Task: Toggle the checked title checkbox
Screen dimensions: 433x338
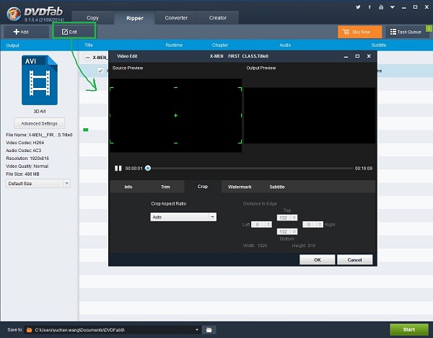Action: tap(100, 71)
